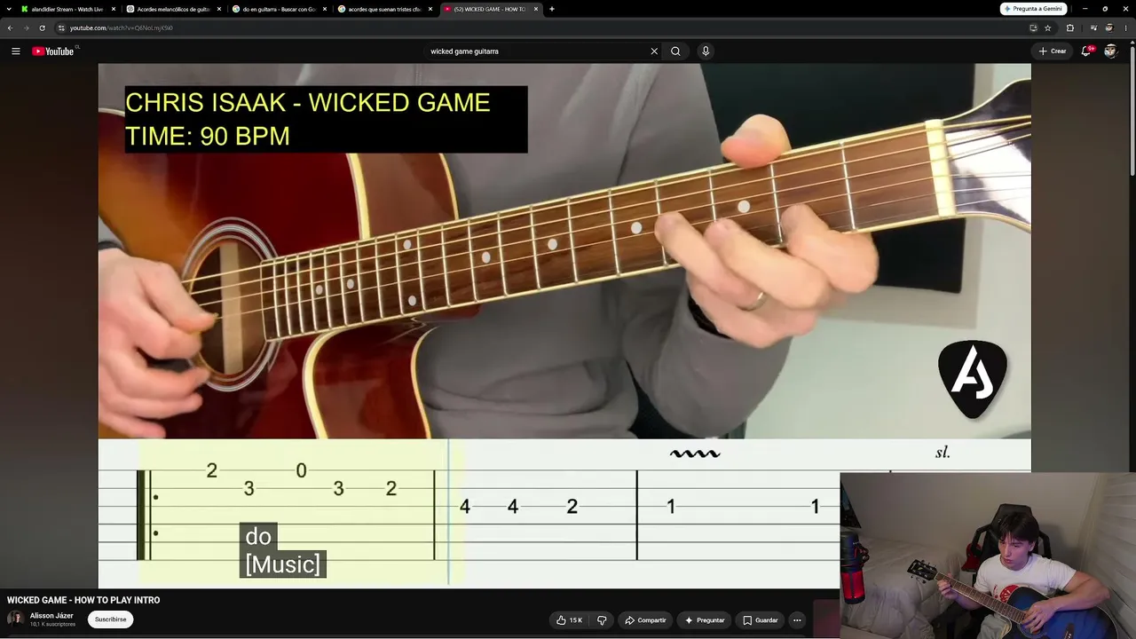Open a new browser tab
Screen dimensions: 1136x639
[552, 9]
